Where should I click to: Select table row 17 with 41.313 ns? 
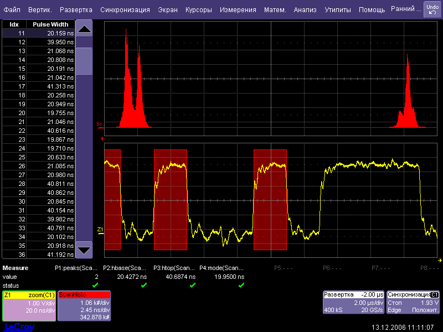click(39, 86)
